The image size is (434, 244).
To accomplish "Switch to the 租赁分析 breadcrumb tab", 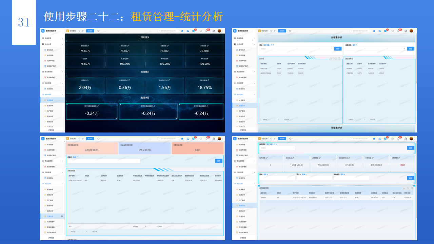I will pyautogui.click(x=264, y=30).
